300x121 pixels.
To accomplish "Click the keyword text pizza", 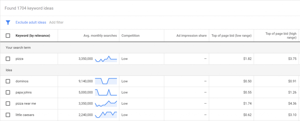I will [x=20, y=59].
